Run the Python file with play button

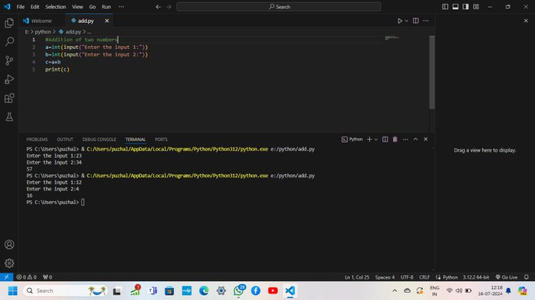click(399, 21)
